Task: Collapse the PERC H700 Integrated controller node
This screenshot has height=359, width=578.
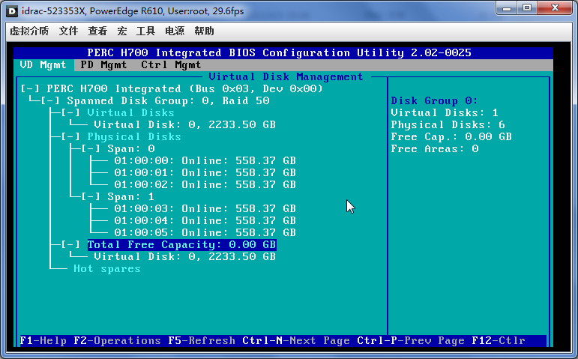Action: pos(30,89)
